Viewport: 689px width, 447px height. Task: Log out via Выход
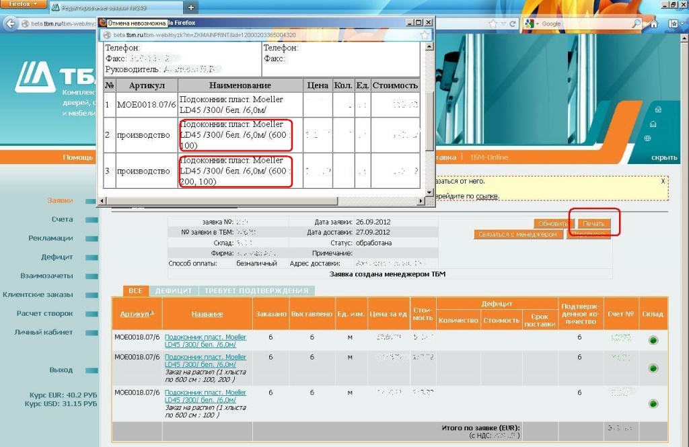click(61, 370)
